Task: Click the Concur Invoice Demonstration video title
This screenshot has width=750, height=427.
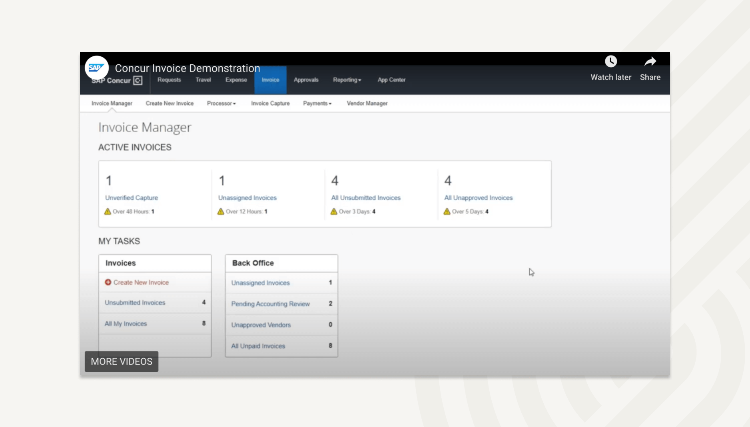Action: (x=187, y=68)
